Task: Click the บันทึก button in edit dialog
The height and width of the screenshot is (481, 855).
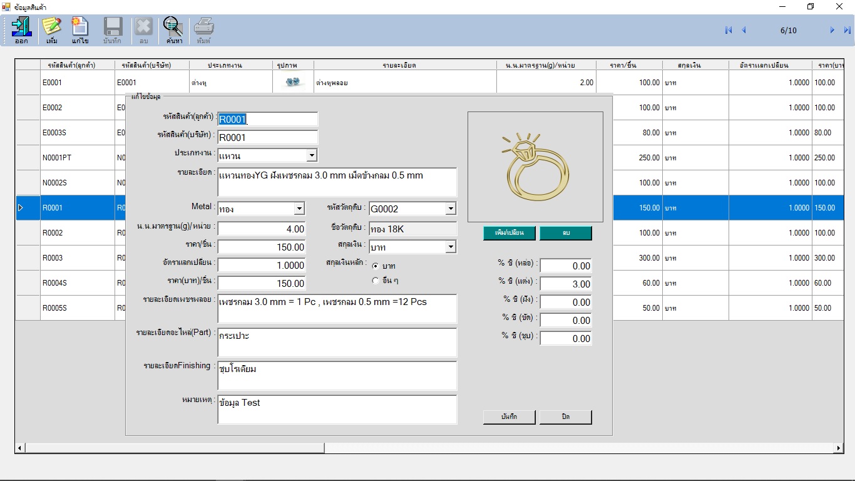Action: 509,417
